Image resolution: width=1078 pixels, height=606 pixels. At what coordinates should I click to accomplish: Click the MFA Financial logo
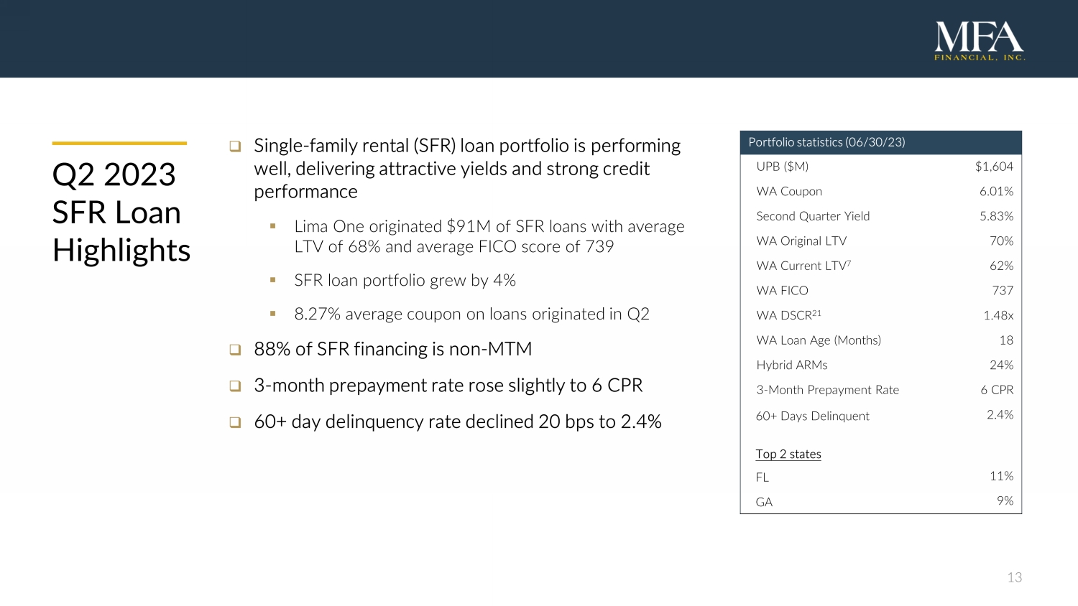tap(979, 41)
